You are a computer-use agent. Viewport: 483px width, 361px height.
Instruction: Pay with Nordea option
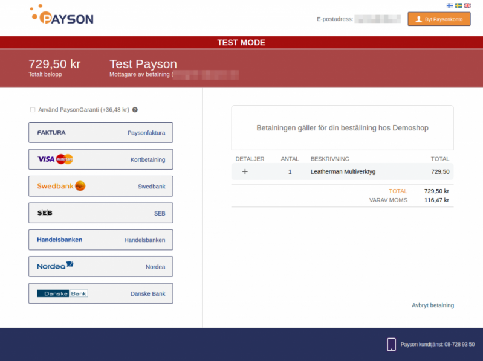click(101, 267)
